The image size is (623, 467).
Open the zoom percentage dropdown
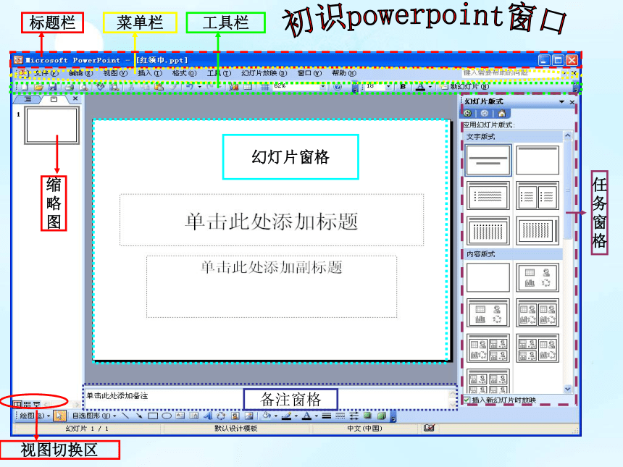click(x=322, y=87)
